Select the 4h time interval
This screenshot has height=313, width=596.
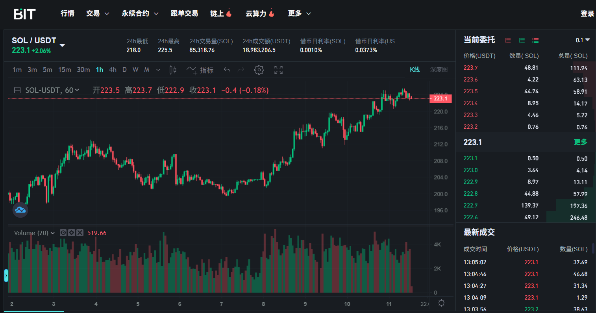coord(113,70)
